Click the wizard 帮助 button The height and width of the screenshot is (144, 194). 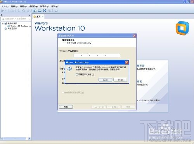click(x=66, y=107)
